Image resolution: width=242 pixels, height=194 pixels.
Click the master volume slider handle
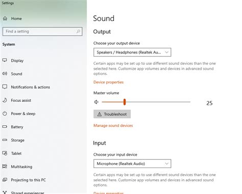(125, 102)
